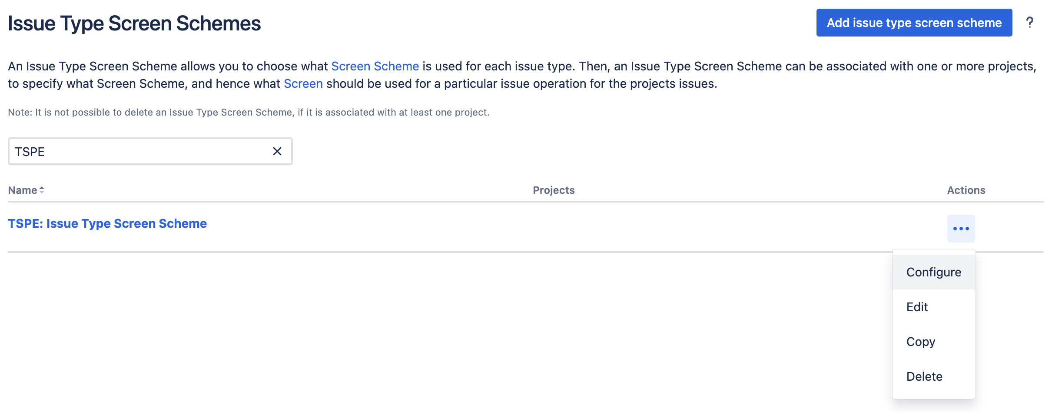The height and width of the screenshot is (412, 1062).
Task: Click the Issue Type Screen Schemes page title
Action: pyautogui.click(x=134, y=24)
